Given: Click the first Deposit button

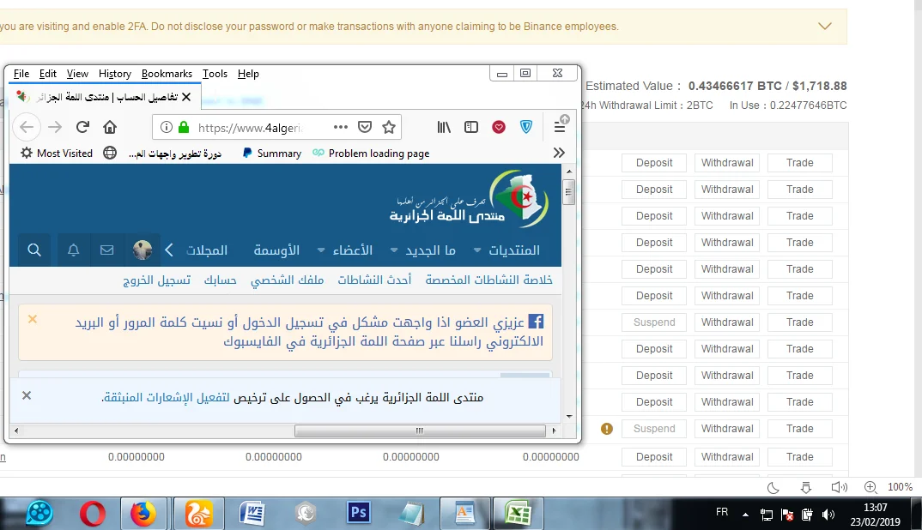Looking at the screenshot, I should (654, 163).
